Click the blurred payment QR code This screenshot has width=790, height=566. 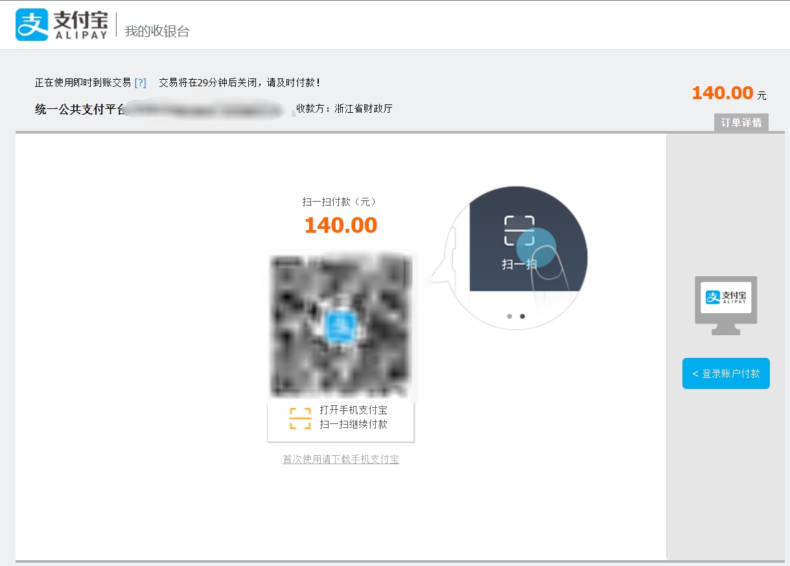pyautogui.click(x=341, y=327)
